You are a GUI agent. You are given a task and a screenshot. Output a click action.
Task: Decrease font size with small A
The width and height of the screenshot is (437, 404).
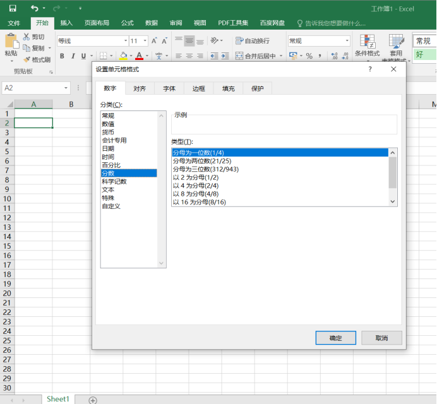[x=165, y=41]
